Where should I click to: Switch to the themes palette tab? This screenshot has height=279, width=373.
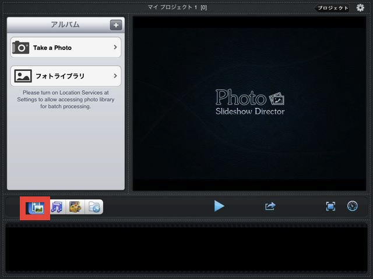click(x=75, y=207)
